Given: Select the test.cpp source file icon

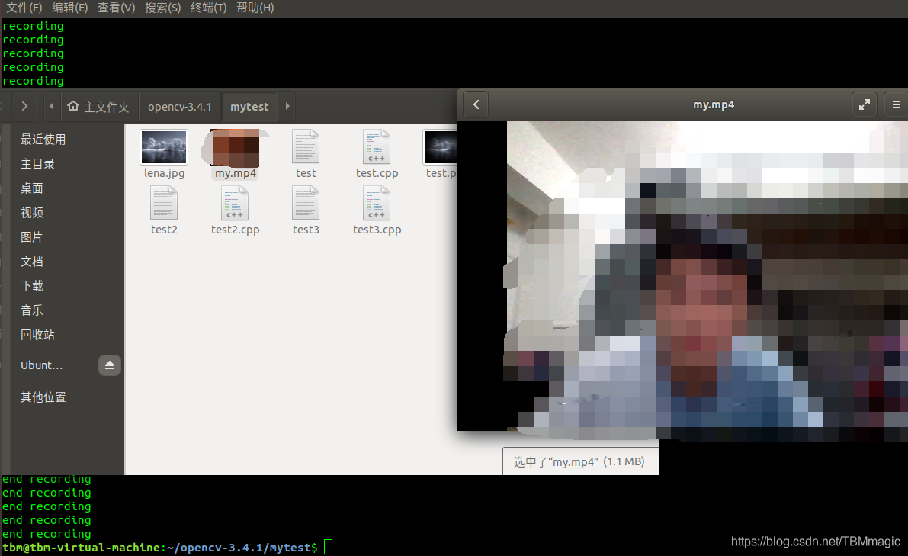Looking at the screenshot, I should (x=377, y=147).
